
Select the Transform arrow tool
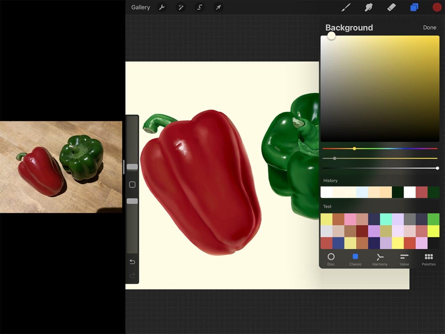click(218, 7)
